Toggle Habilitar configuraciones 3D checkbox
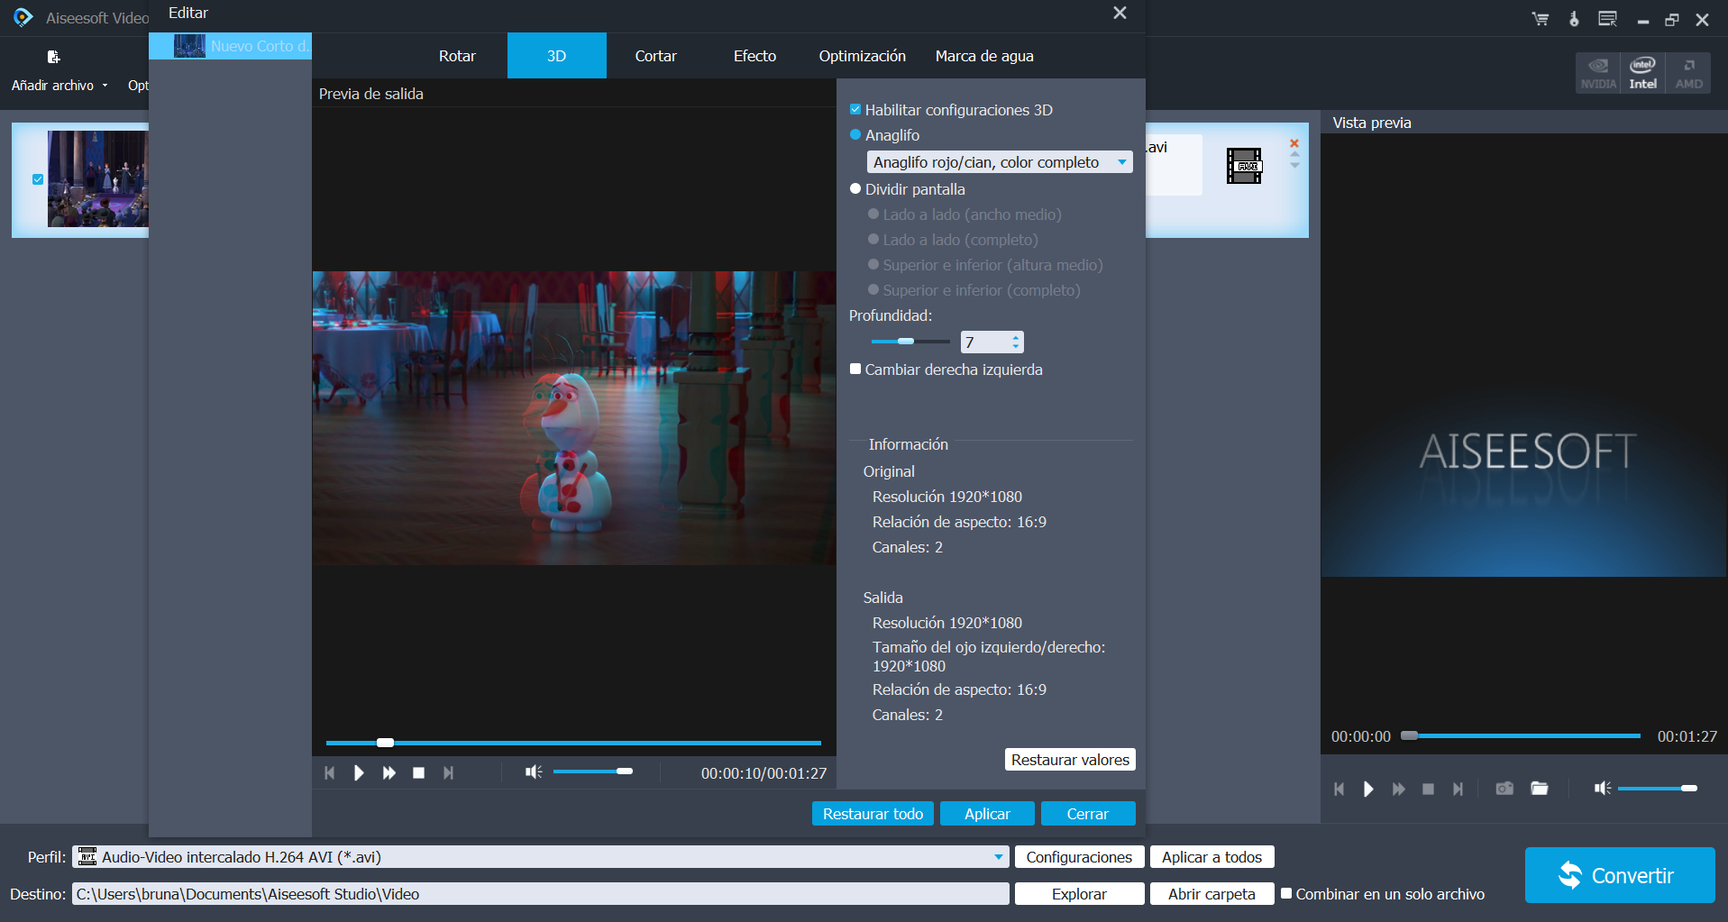The width and height of the screenshot is (1728, 922). (855, 110)
